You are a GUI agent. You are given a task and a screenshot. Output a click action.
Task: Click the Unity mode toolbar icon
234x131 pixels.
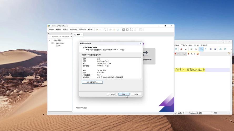(135, 30)
